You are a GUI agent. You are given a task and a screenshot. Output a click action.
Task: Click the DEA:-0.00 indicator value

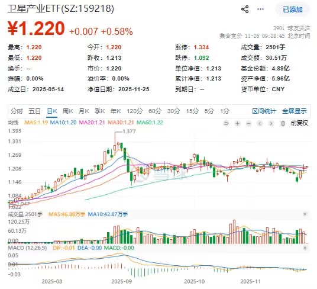coord(89,248)
